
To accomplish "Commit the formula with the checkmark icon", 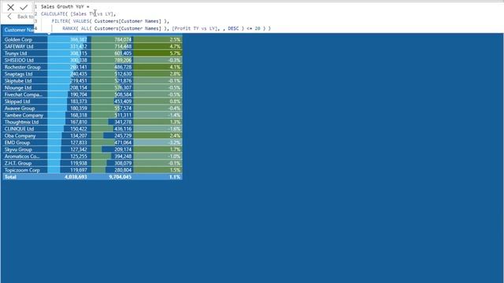I will [x=24, y=7].
